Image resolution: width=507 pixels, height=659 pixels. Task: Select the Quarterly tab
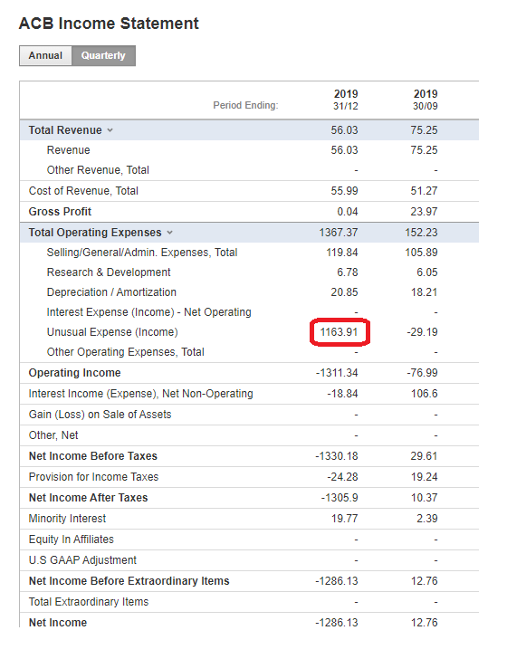click(103, 55)
